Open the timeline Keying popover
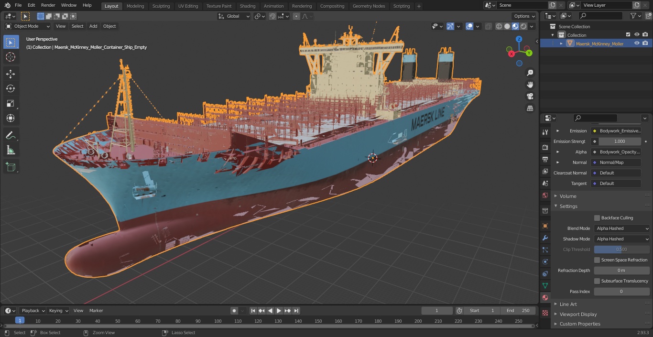The image size is (653, 337). (58, 311)
